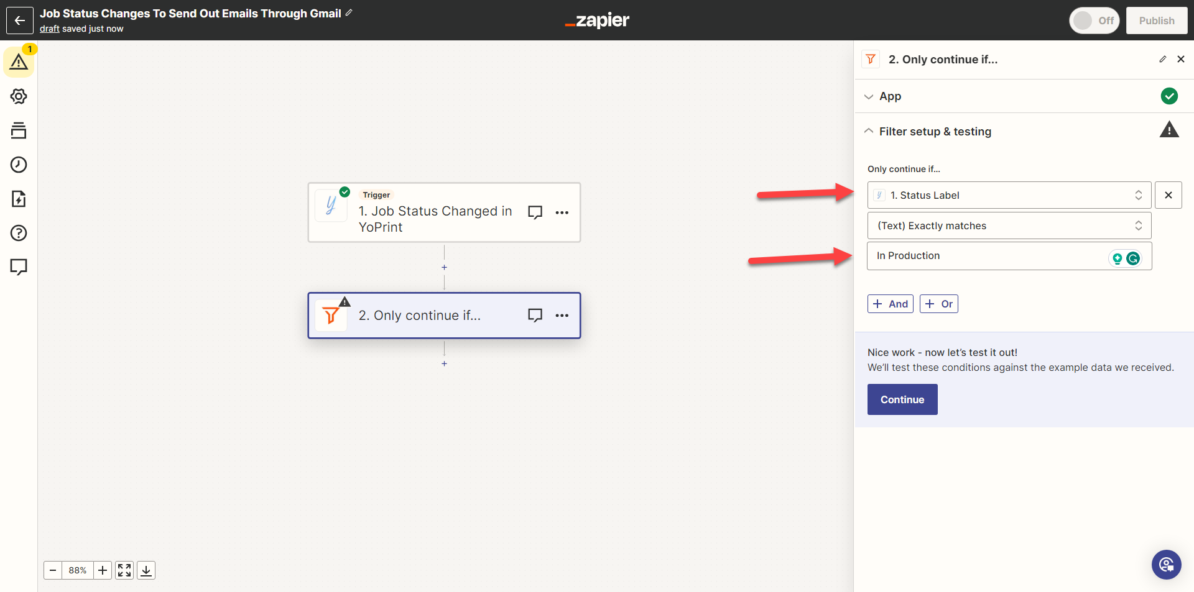Click the Zapier logo
This screenshot has width=1194, height=592.
coord(597,20)
